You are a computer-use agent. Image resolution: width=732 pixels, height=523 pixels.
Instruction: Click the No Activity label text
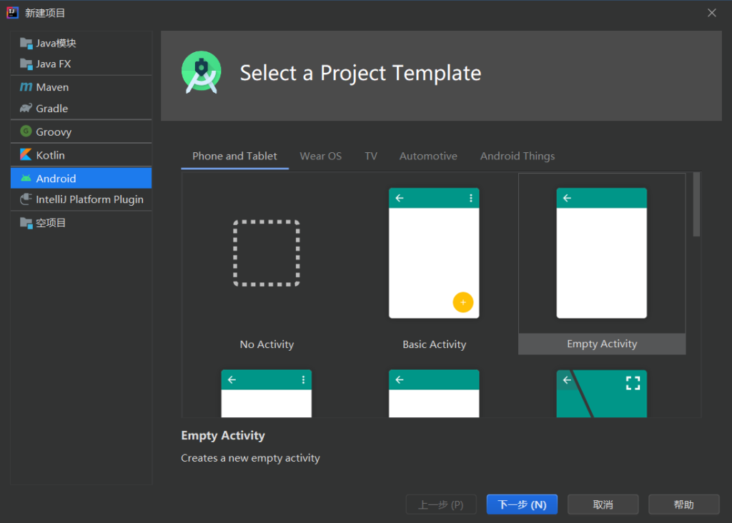(267, 344)
